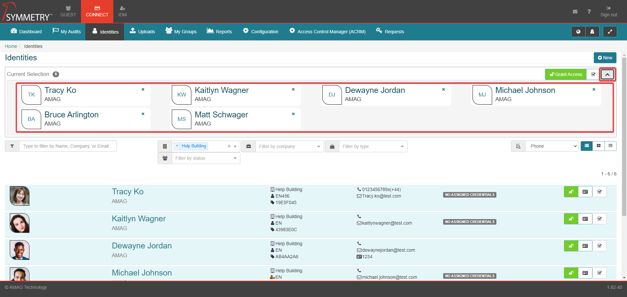The width and height of the screenshot is (627, 297).
Task: Click the Symmetry logo
Action: coord(27,12)
